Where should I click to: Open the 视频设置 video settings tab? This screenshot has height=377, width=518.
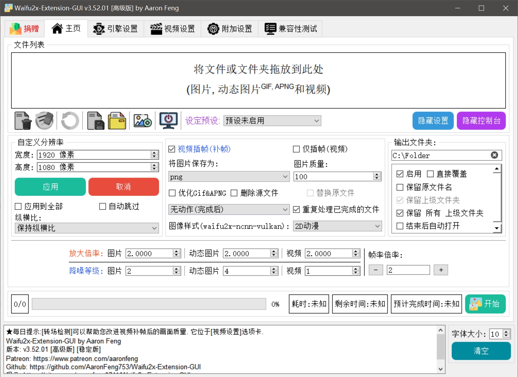(172, 29)
